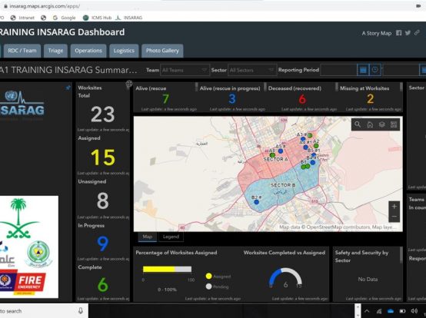Open the Google bookmark
The height and width of the screenshot is (318, 426).
(x=64, y=18)
